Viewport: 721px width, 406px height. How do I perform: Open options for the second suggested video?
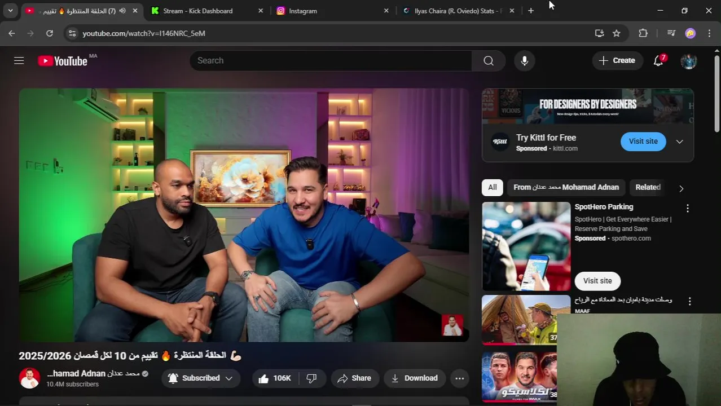(x=689, y=302)
